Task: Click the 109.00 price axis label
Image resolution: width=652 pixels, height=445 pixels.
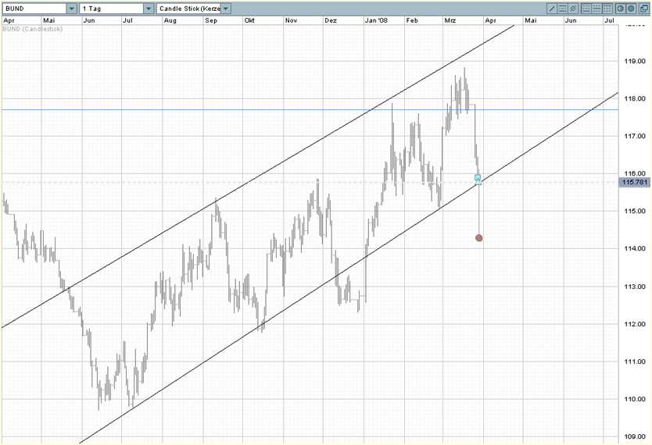Action: click(x=635, y=436)
